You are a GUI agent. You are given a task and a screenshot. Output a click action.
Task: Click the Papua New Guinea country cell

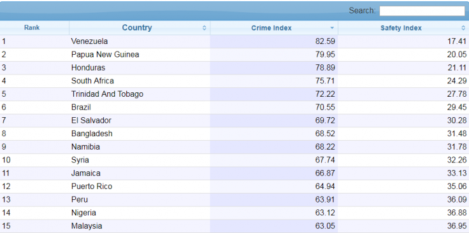(x=105, y=55)
